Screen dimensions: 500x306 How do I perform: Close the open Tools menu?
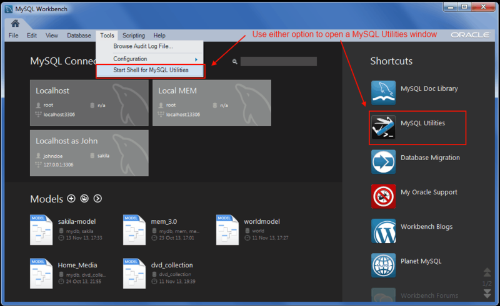coord(107,36)
